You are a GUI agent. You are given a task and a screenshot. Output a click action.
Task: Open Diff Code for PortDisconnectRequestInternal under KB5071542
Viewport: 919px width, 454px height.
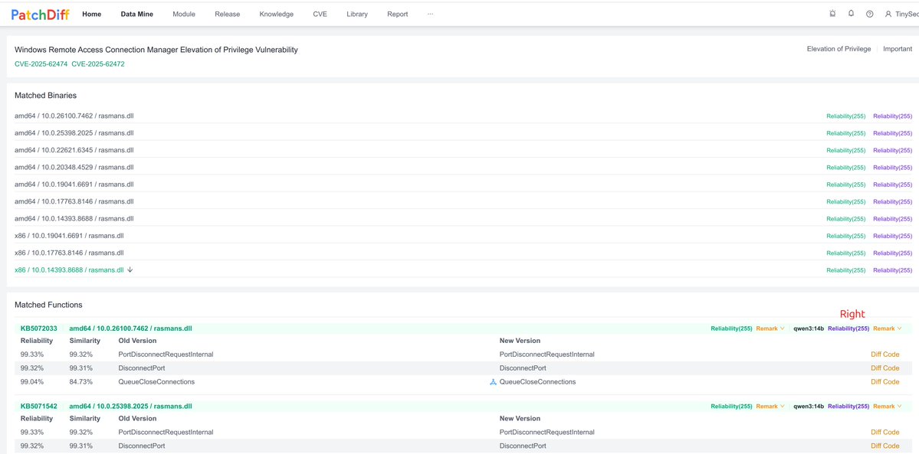point(885,433)
